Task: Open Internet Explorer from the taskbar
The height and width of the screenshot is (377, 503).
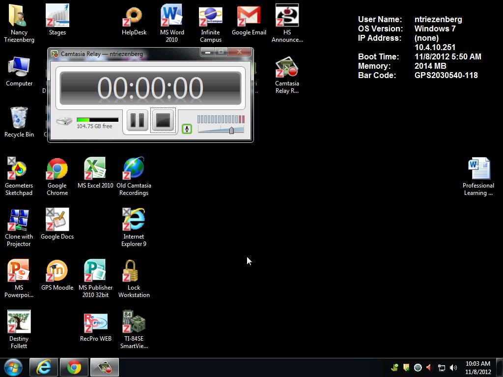Action: pos(44,367)
